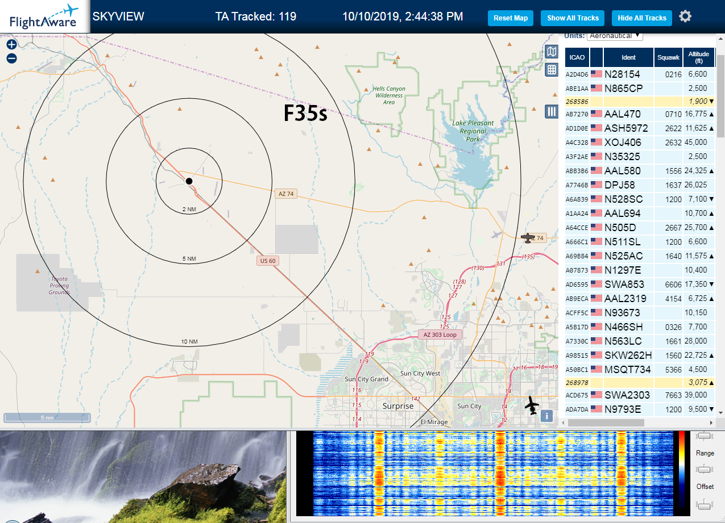Image resolution: width=725 pixels, height=523 pixels.
Task: Select the N528SC aircraft row
Action: point(640,199)
